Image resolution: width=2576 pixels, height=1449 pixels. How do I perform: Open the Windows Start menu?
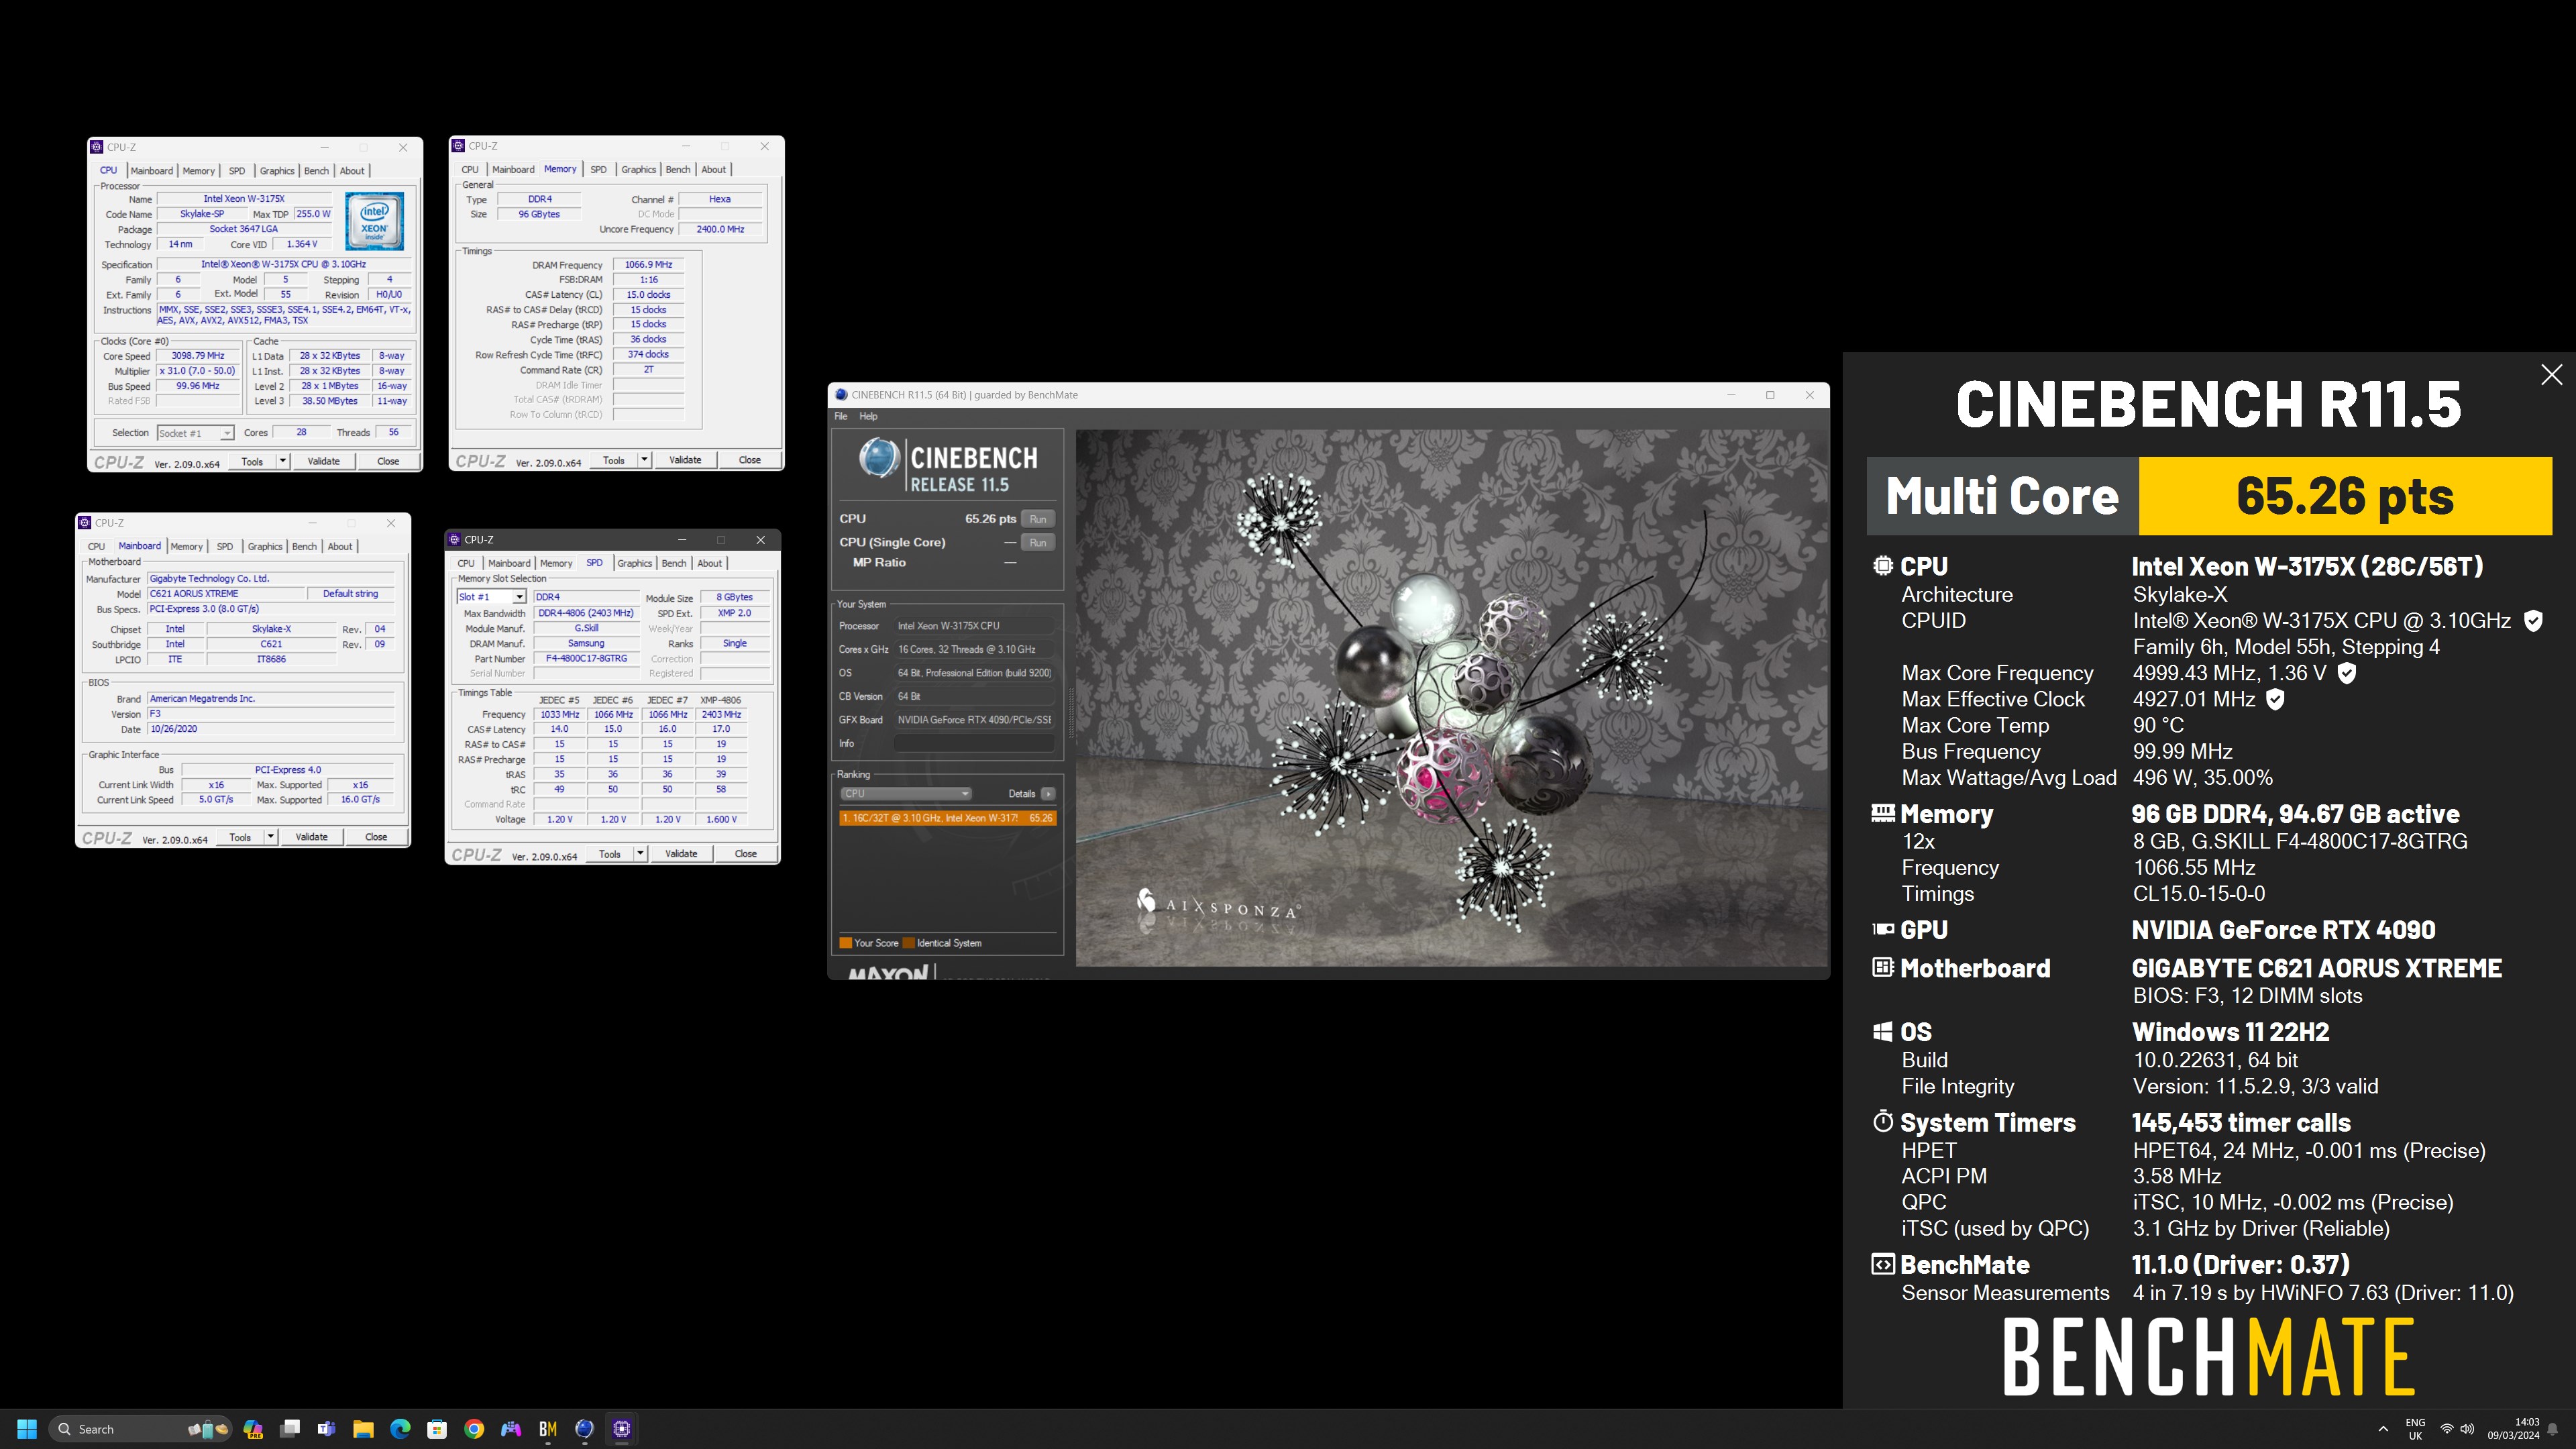pos(27,1428)
